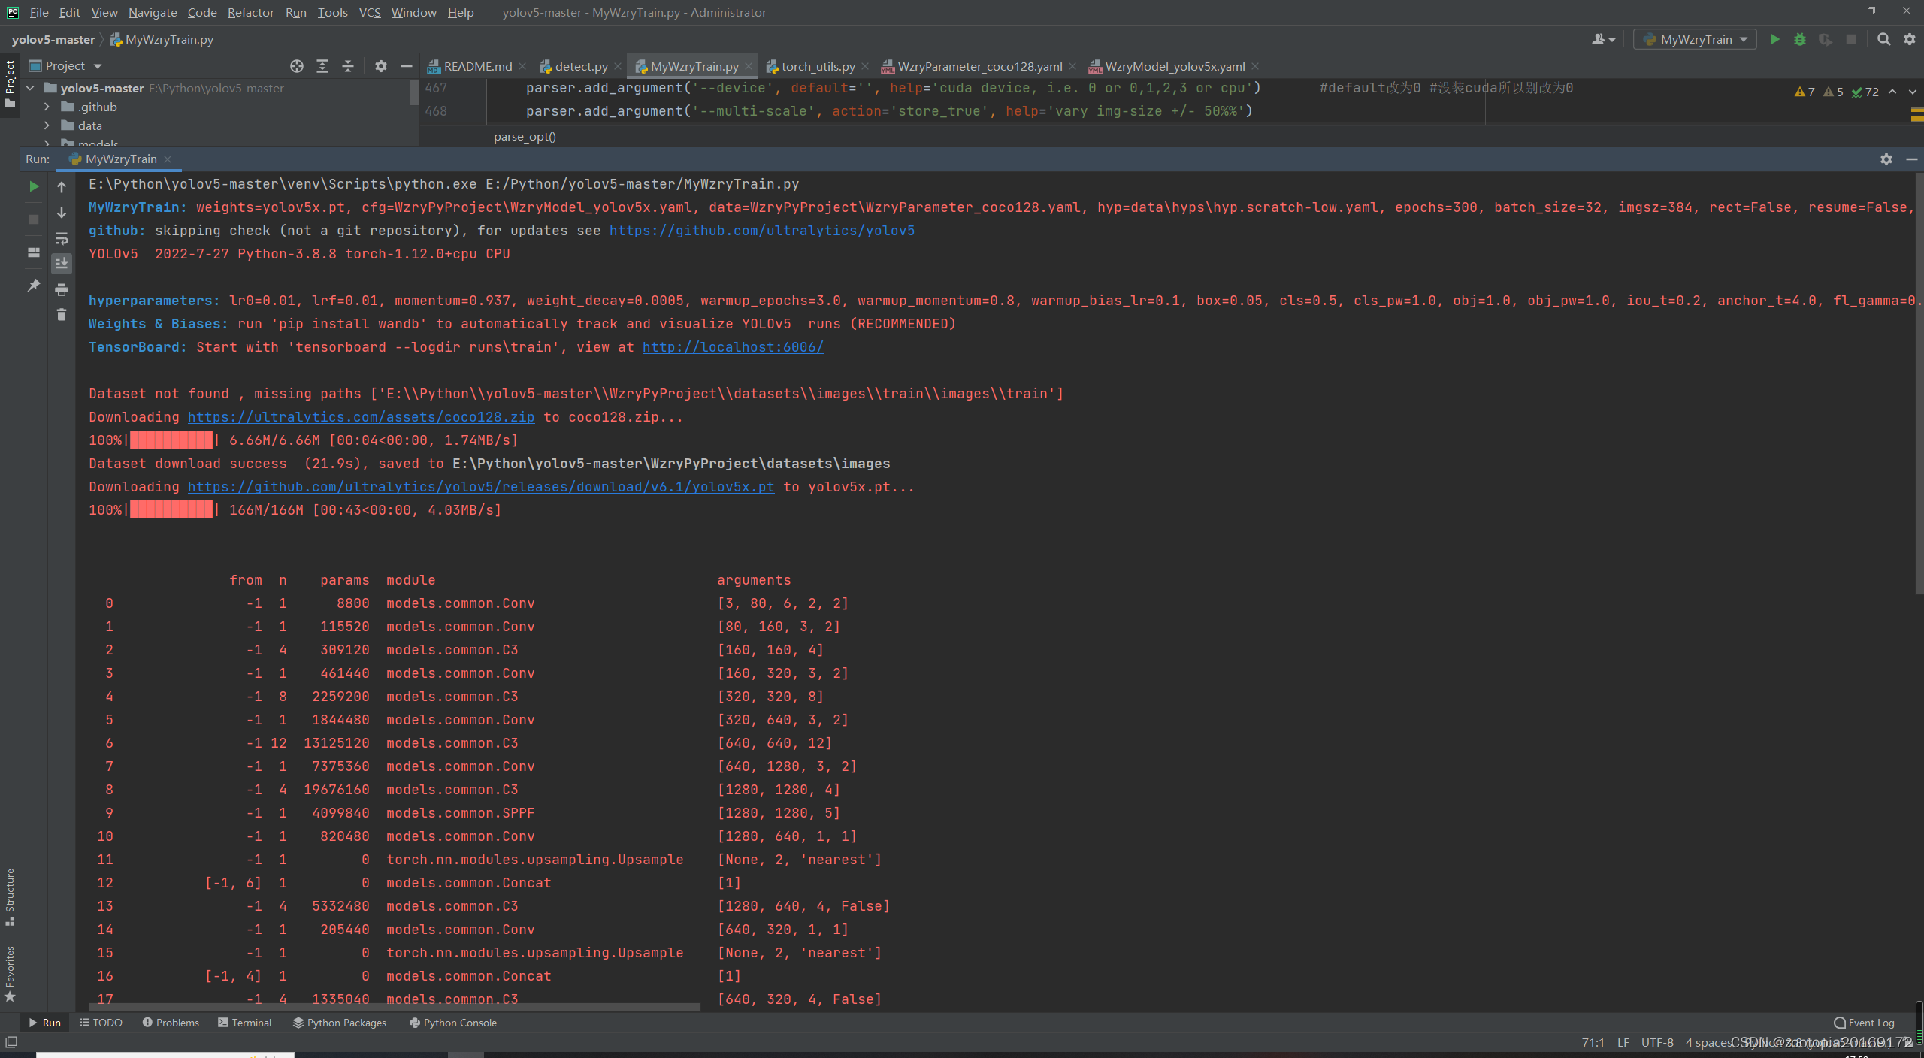Open the Python Packages tool window
This screenshot has height=1058, width=1924.
click(340, 1023)
